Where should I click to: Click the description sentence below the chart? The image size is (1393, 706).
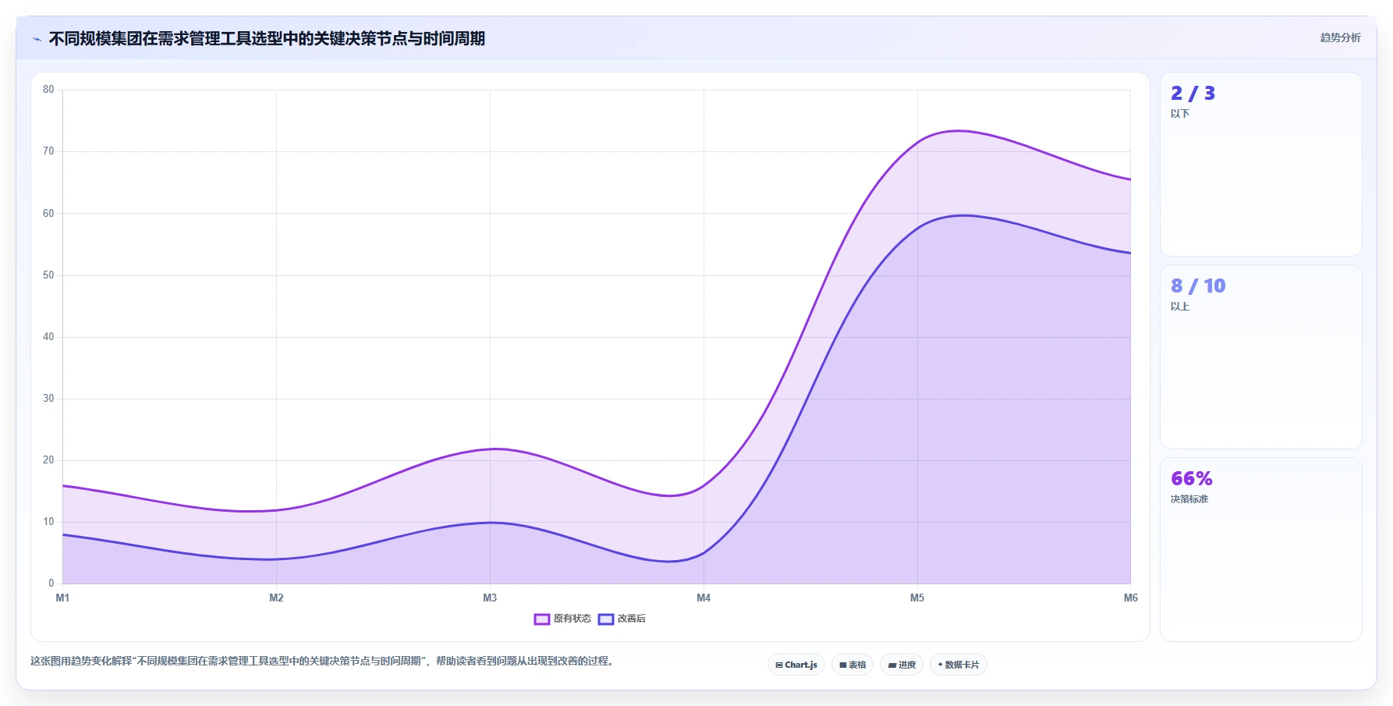coord(321,661)
